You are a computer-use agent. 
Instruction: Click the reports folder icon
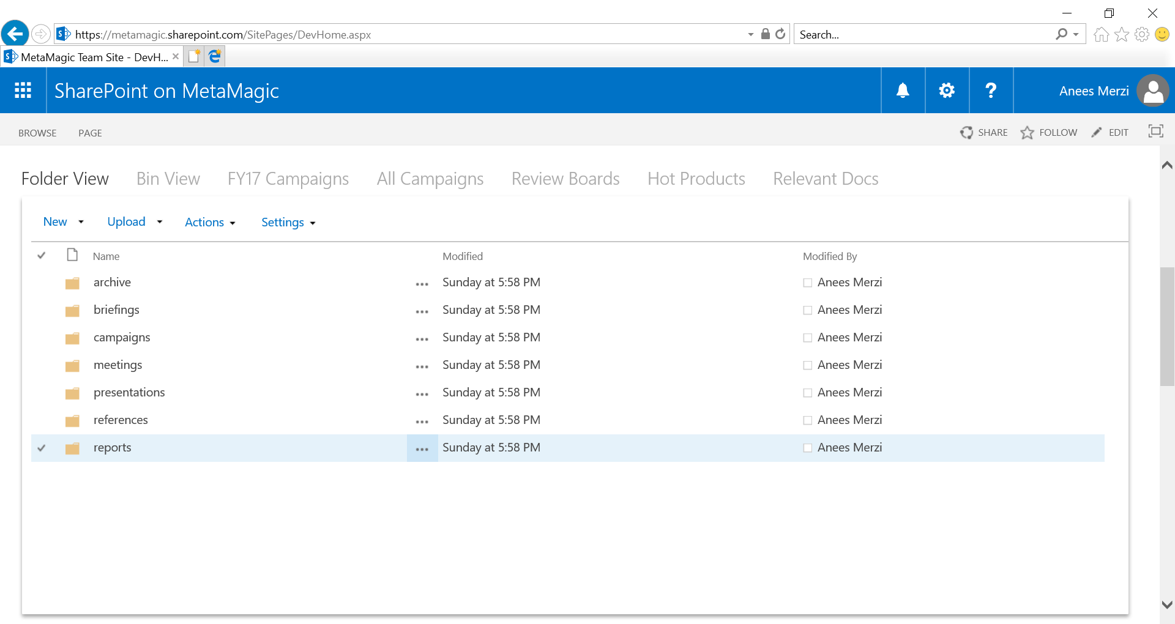click(x=73, y=448)
